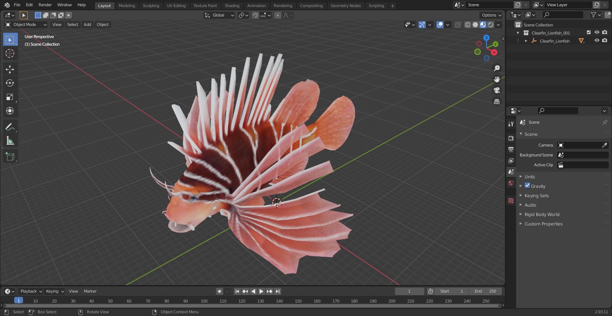Click the viewport zoom magnifier icon
The width and height of the screenshot is (612, 316).
click(496, 68)
